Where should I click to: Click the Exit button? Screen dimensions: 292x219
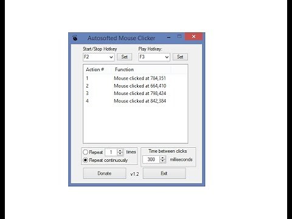[x=164, y=173]
